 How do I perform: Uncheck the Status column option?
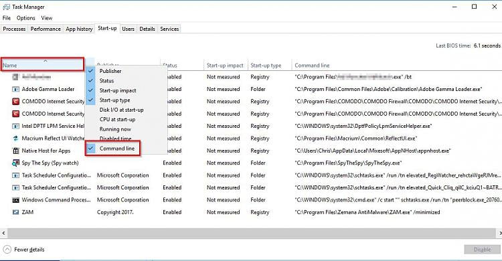click(106, 81)
